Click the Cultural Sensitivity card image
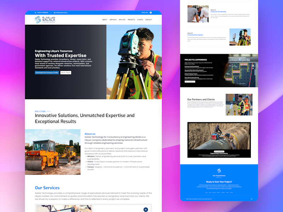Image resolution: width=283 pixels, height=212 pixels. [198, 14]
